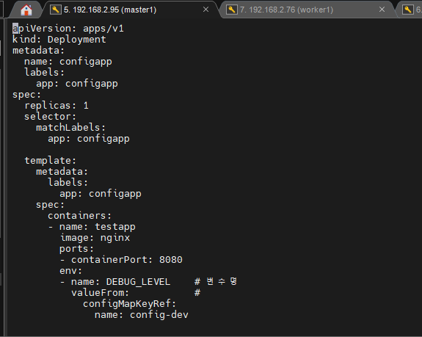Click the 'name: configapp' line
422x337 pixels.
pyautogui.click(x=68, y=62)
